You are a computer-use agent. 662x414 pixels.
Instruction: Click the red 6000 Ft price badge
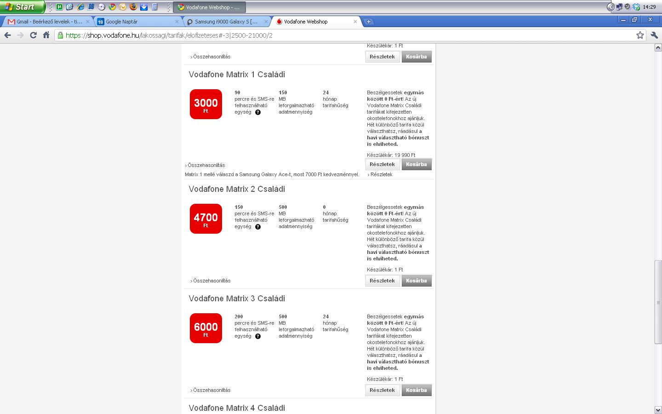click(206, 328)
